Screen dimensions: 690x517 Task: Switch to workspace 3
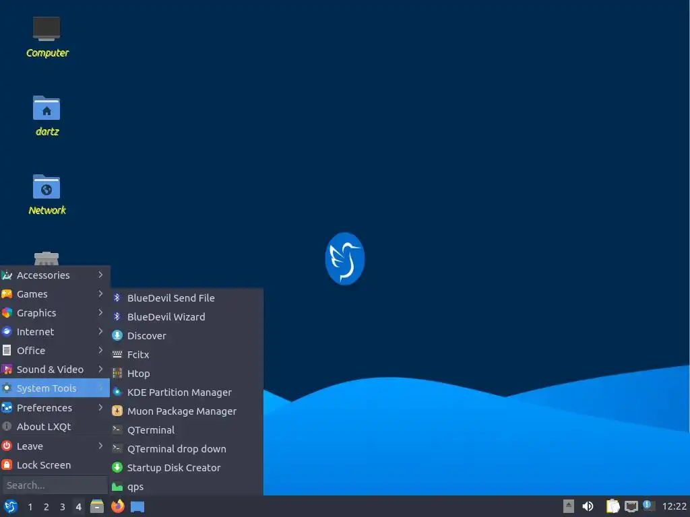(x=63, y=507)
